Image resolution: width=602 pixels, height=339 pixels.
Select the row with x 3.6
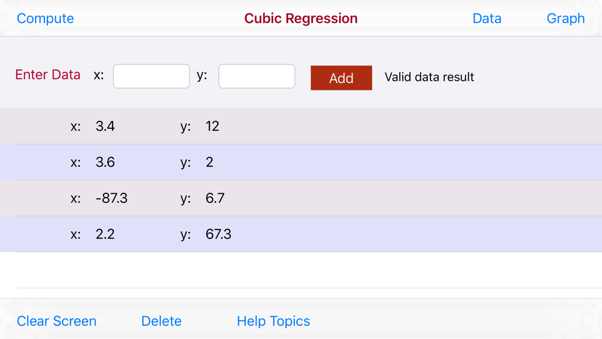coord(301,163)
